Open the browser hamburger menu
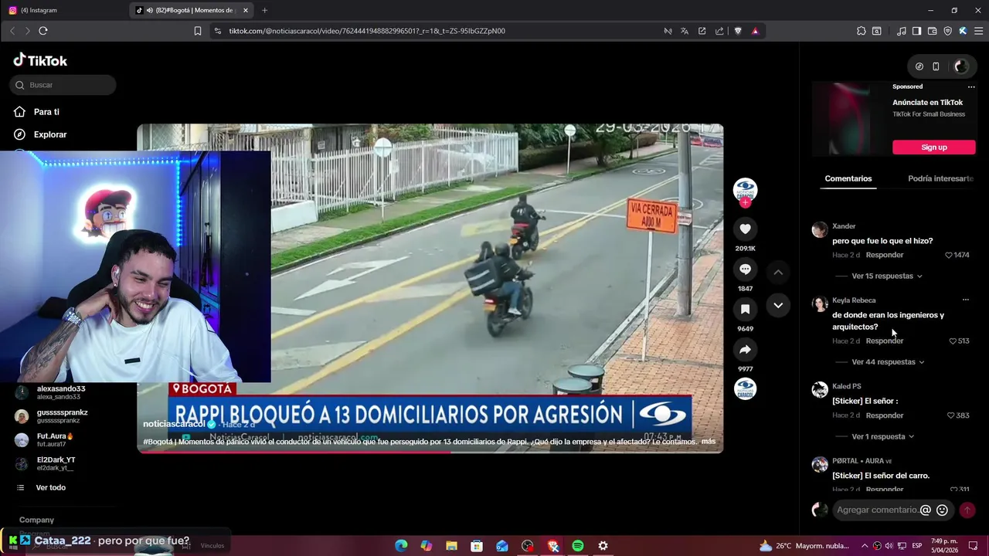Screen dimensions: 989x556 (x=978, y=31)
